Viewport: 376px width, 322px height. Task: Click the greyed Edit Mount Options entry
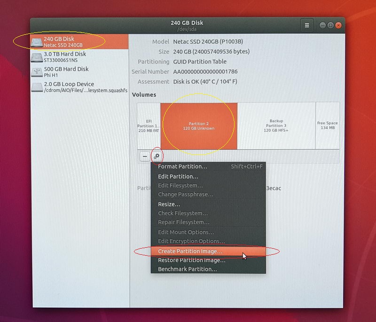[208, 232]
